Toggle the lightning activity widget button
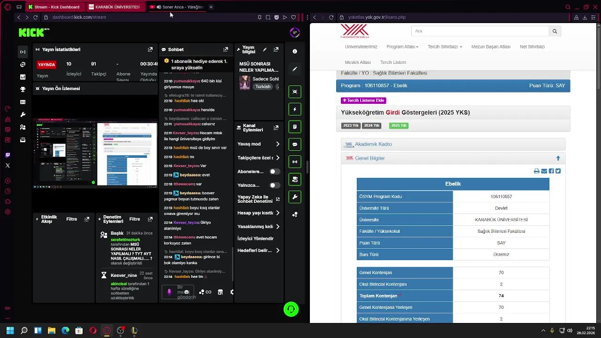The width and height of the screenshot is (601, 338). [x=295, y=109]
